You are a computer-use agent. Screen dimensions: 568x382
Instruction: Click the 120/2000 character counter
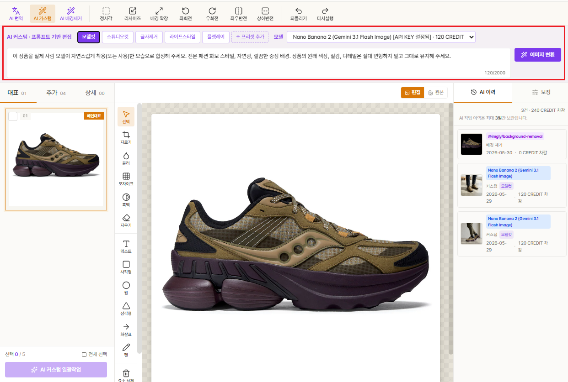point(495,73)
